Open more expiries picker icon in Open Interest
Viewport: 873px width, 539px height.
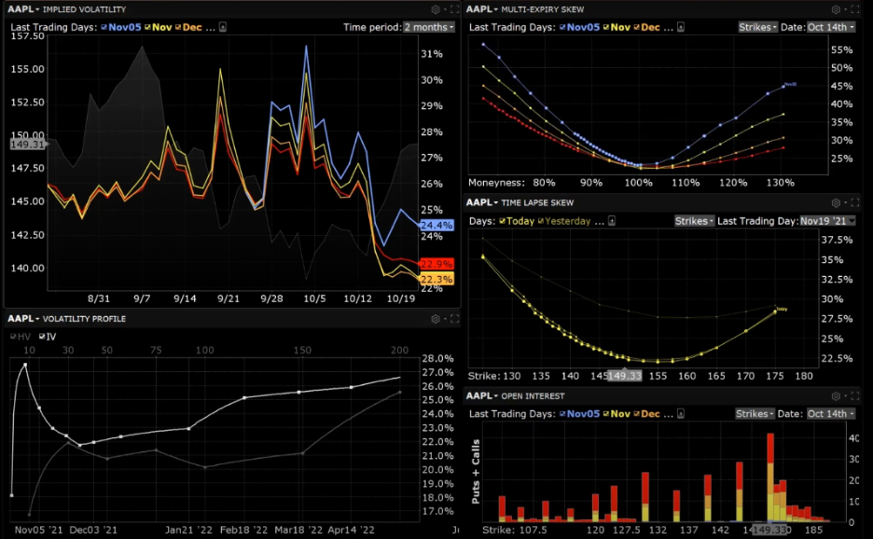point(680,414)
